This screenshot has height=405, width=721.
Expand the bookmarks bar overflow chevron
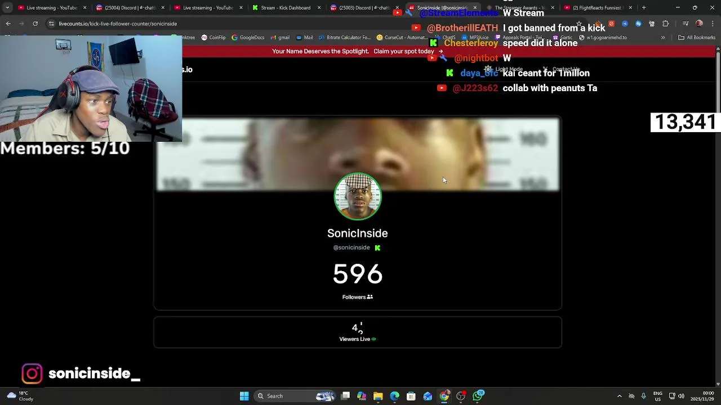(x=663, y=38)
